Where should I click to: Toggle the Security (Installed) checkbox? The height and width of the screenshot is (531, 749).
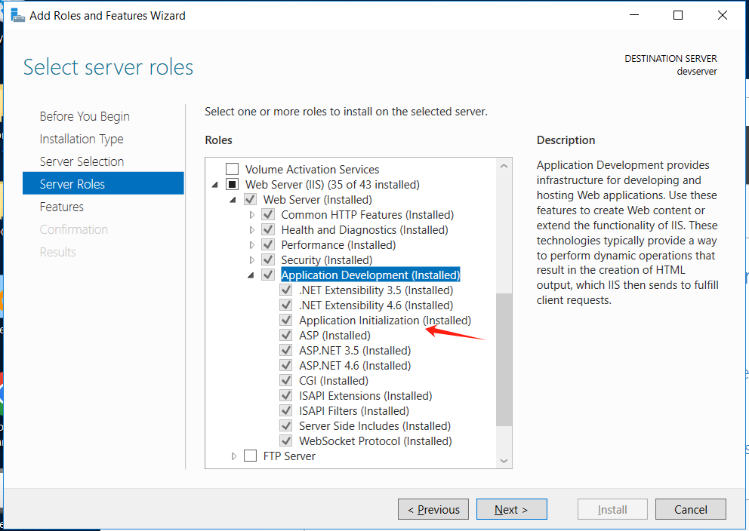[x=268, y=259]
